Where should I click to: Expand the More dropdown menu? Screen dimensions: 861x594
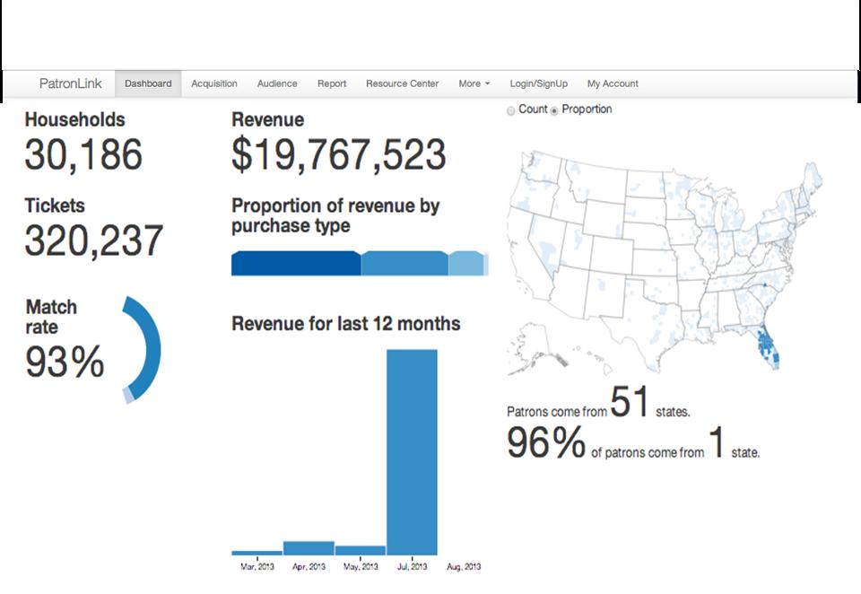point(474,83)
